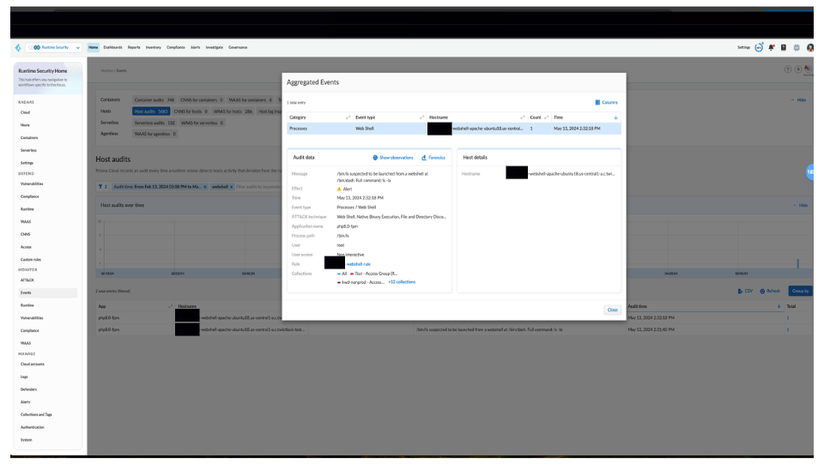Select the Processes Web Shell event row

tap(454, 129)
